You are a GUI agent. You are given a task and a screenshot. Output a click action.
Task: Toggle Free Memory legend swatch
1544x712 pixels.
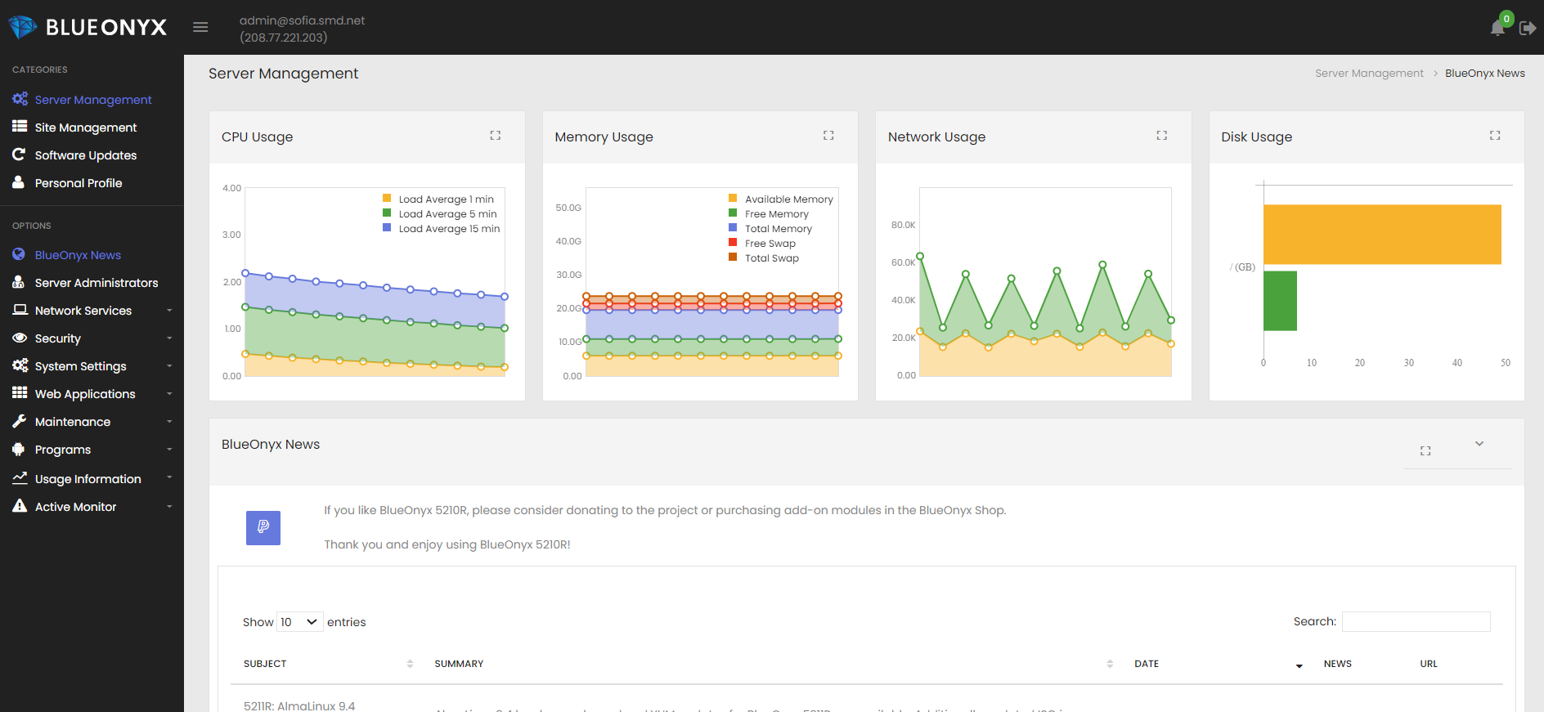[733, 213]
